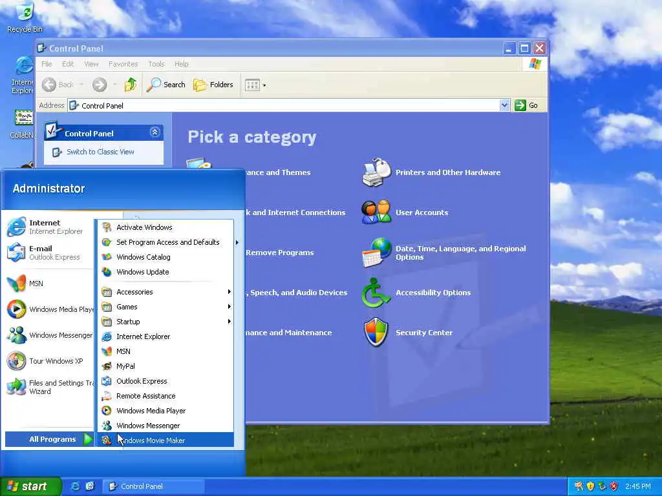Image resolution: width=662 pixels, height=496 pixels.
Task: Open pinned E-mail Outlook Express entry
Action: point(48,253)
